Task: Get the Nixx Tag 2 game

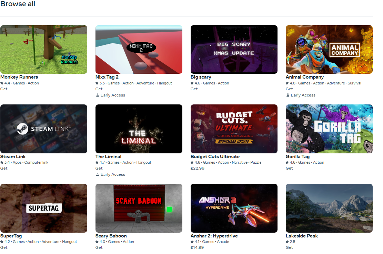Action: coord(99,89)
